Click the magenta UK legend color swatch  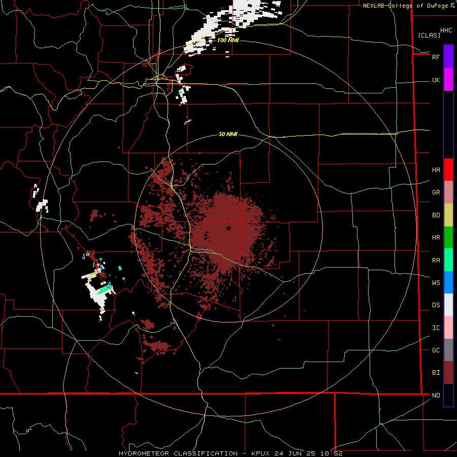click(448, 80)
